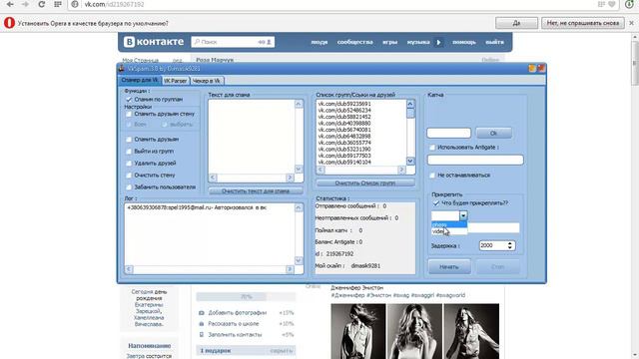Click the icon next to Заполнить контакты

pyautogui.click(x=201, y=335)
